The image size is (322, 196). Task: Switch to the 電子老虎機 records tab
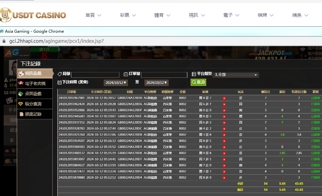pos(35,83)
